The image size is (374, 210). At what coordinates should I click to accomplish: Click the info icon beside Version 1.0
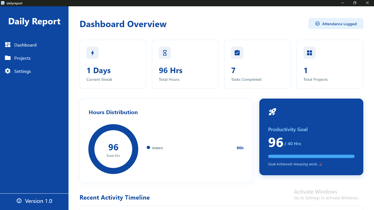coord(19,201)
